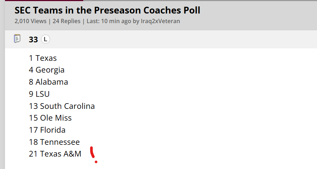Click the red exclamation mark annotation
317x169 pixels.
pos(94,155)
